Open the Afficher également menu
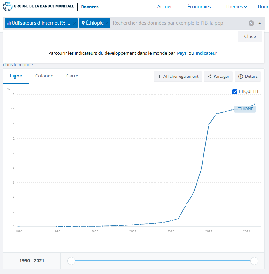This screenshot has width=269, height=274. pos(178,76)
